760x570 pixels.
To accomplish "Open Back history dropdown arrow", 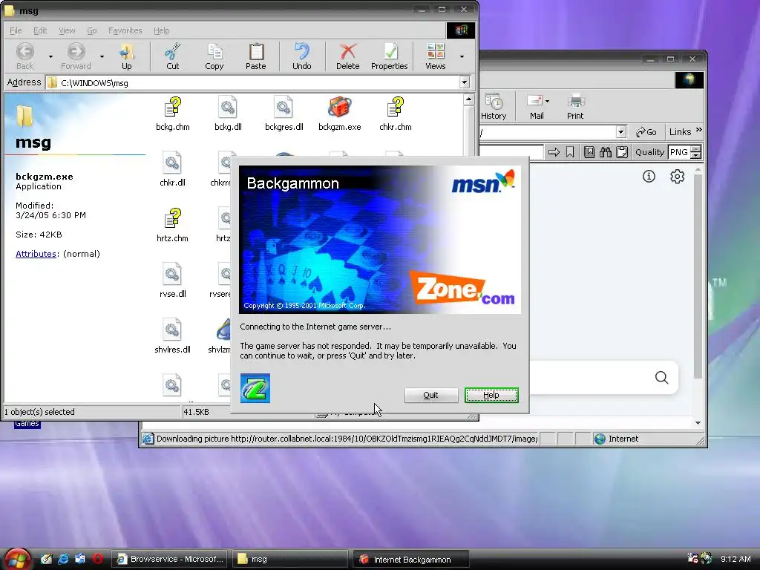I will [x=50, y=56].
